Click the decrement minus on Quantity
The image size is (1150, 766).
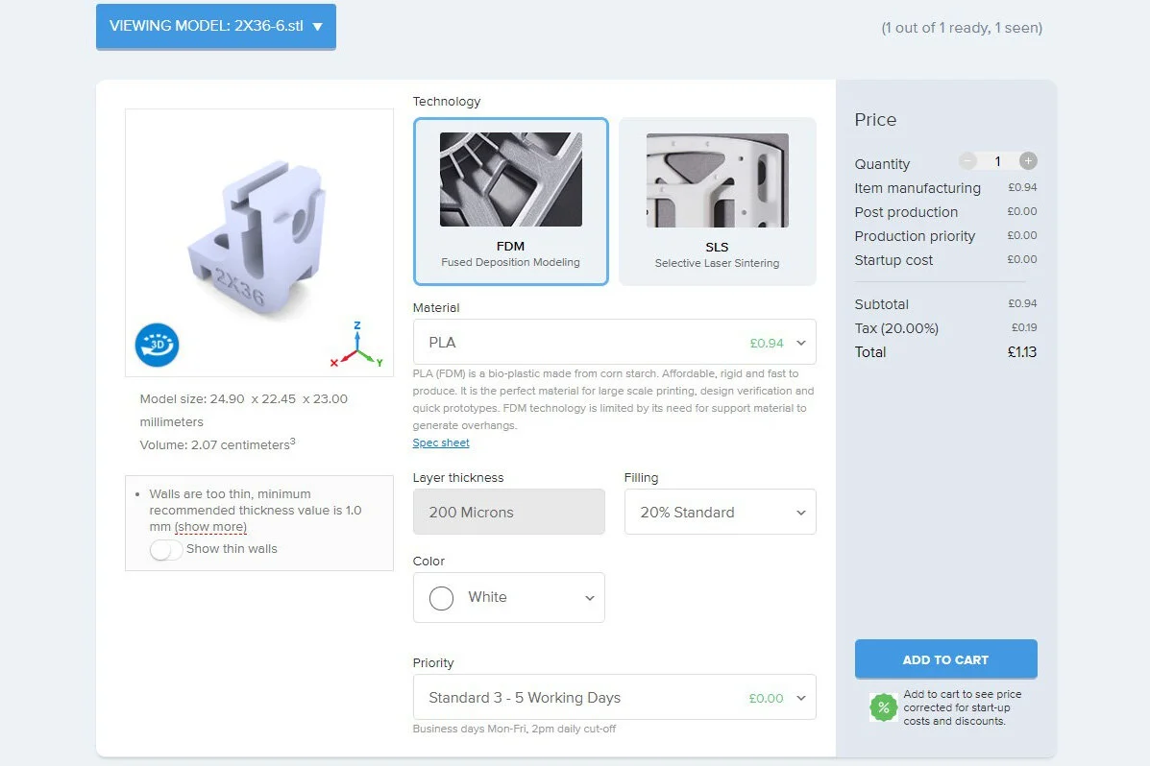point(967,160)
